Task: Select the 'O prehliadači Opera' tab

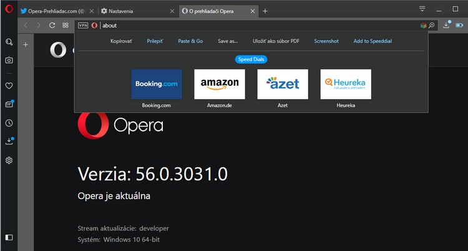Action: (218, 11)
